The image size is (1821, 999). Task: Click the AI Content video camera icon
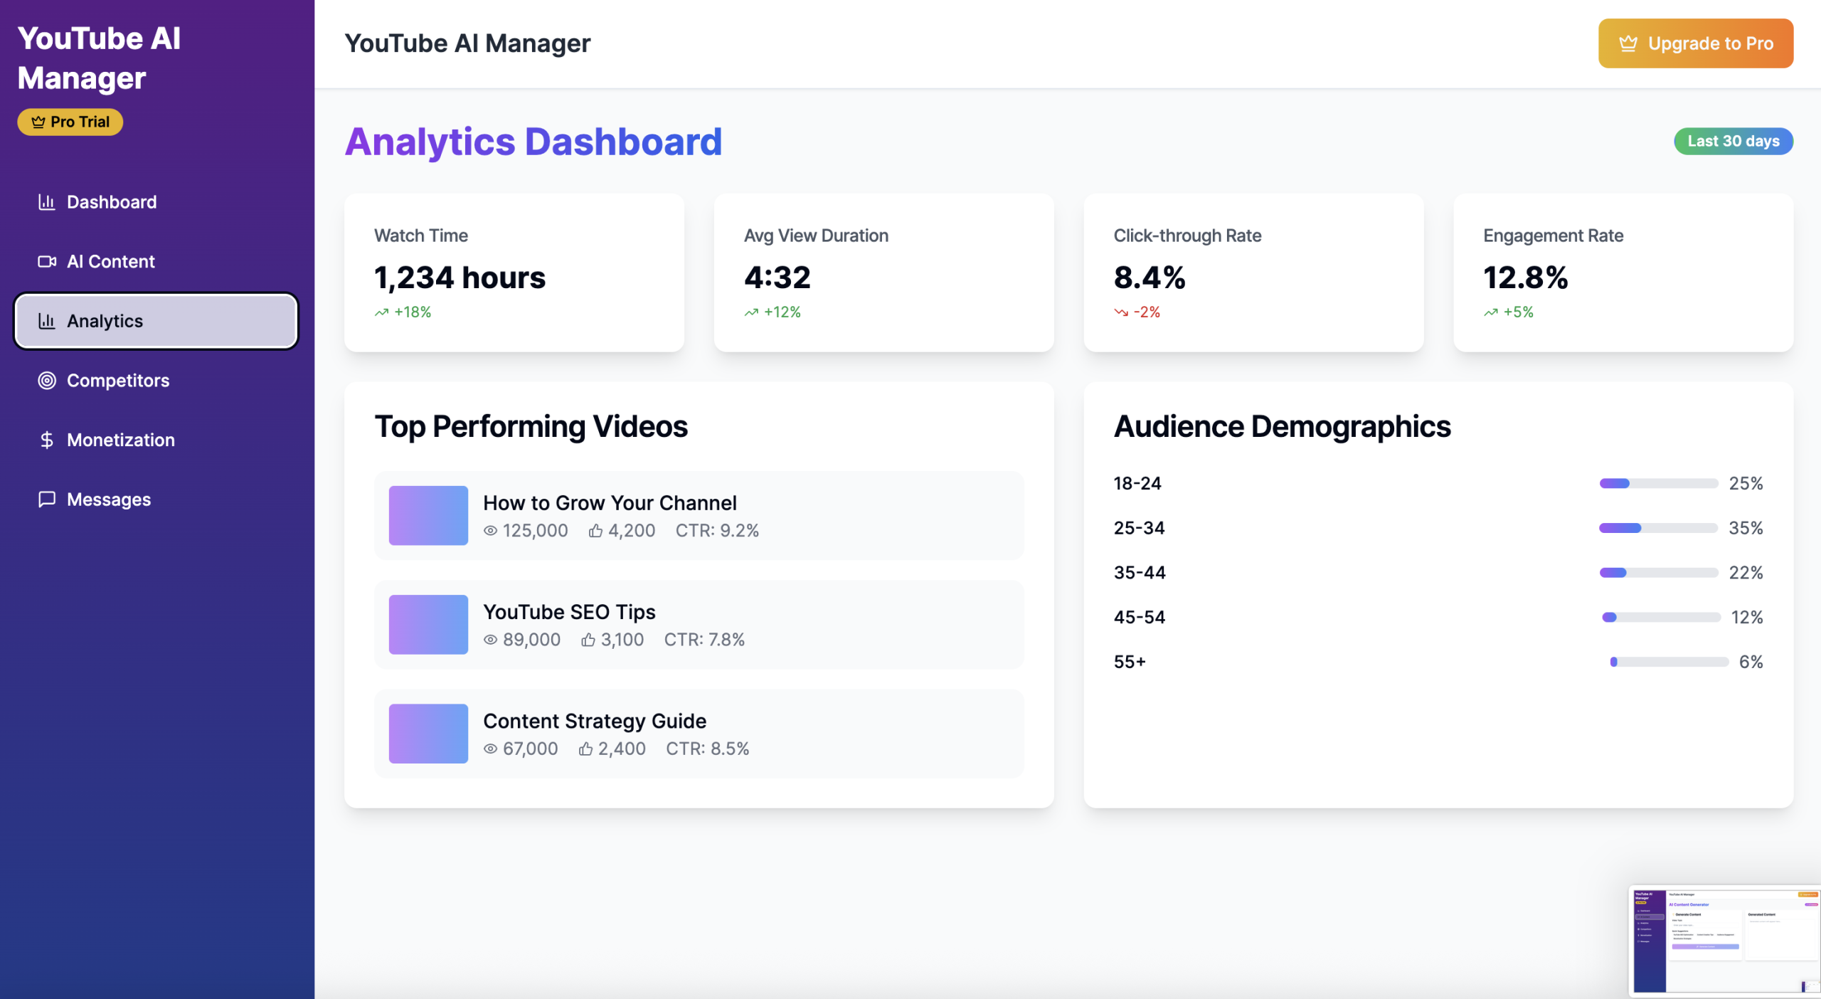pyautogui.click(x=47, y=261)
